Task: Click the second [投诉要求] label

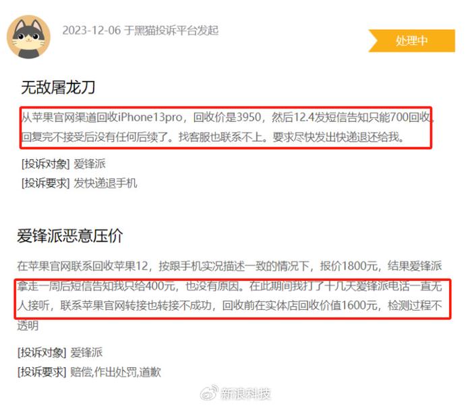Action: tap(42, 372)
